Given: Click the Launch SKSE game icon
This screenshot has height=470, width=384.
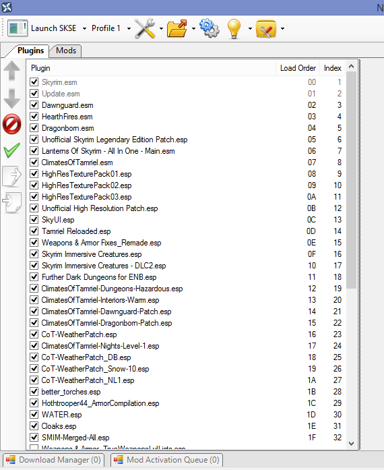Looking at the screenshot, I should coord(18,28).
